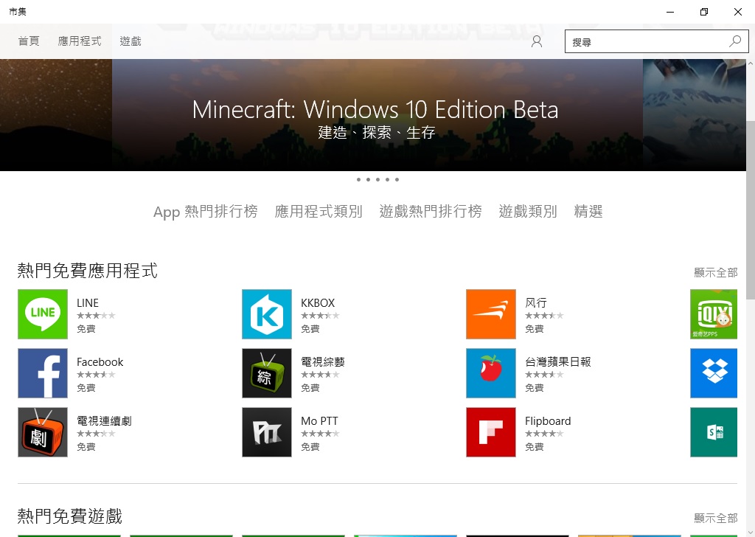Viewport: 755px width, 537px height.
Task: Click the star rating under Flipboard
Action: (x=544, y=434)
